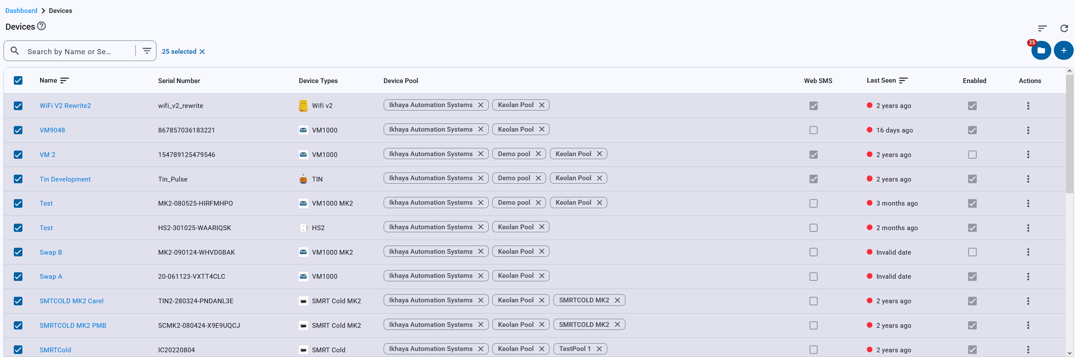Open the column sort menu near refresh

[1042, 28]
